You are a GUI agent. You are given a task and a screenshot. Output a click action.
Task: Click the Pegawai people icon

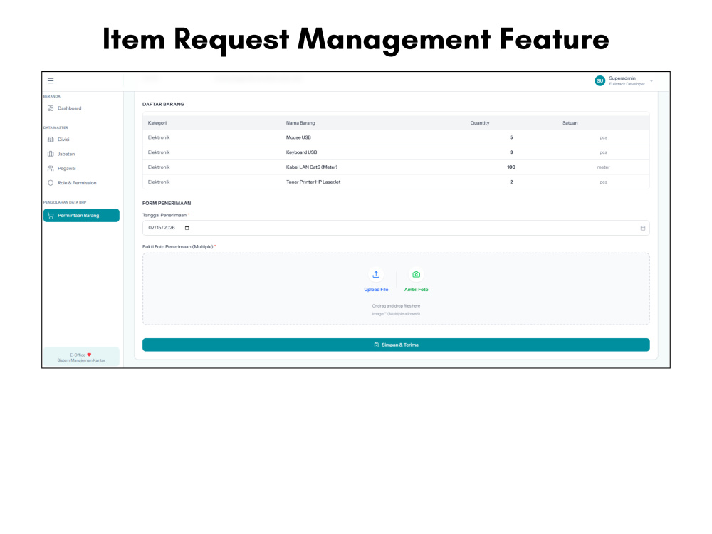point(51,169)
